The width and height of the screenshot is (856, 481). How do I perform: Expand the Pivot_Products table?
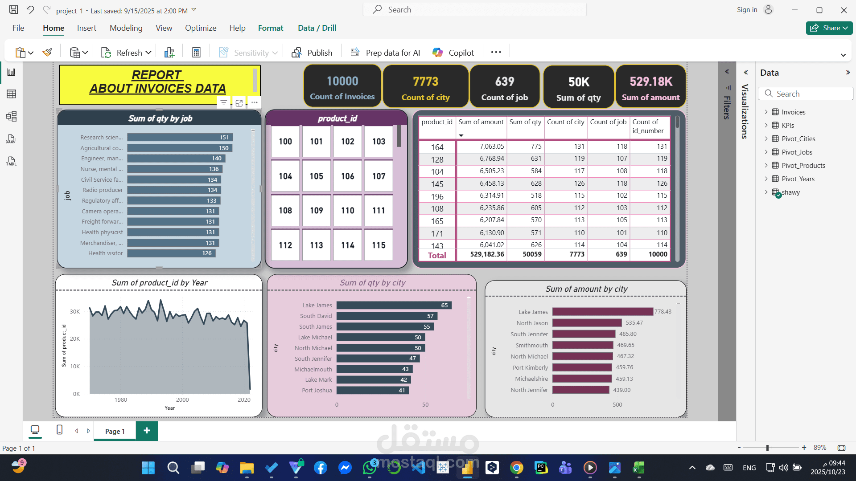tap(766, 165)
